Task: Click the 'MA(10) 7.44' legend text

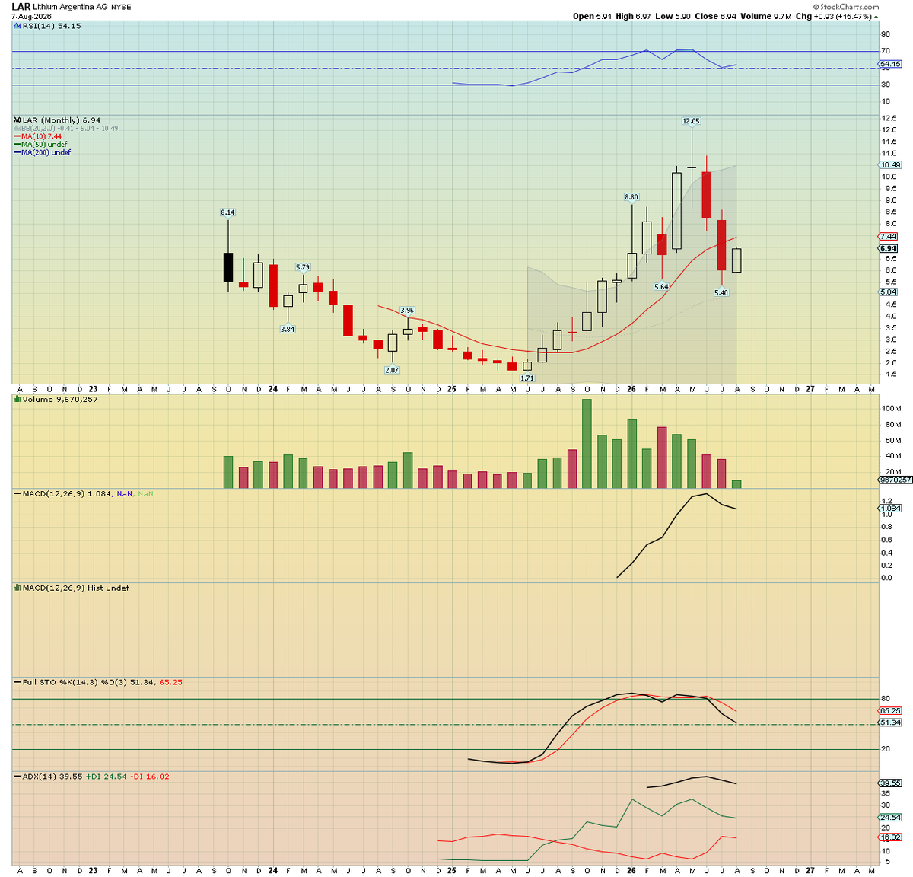Action: (x=41, y=136)
